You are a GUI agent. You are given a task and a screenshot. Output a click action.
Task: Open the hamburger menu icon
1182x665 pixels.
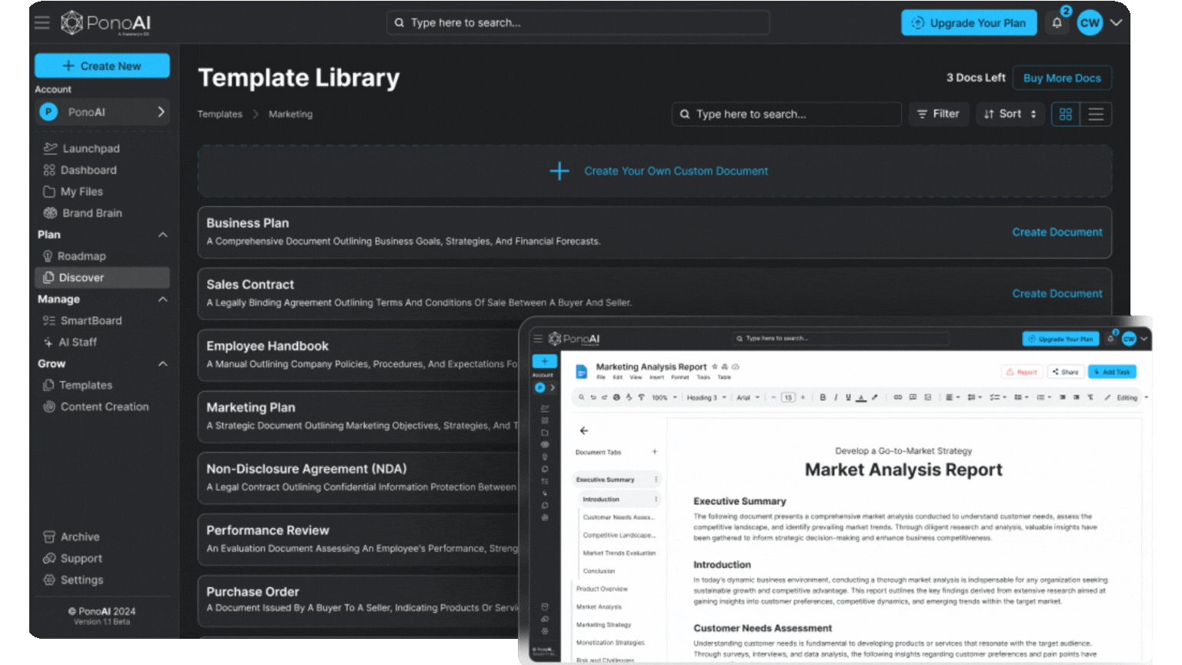[x=42, y=22]
